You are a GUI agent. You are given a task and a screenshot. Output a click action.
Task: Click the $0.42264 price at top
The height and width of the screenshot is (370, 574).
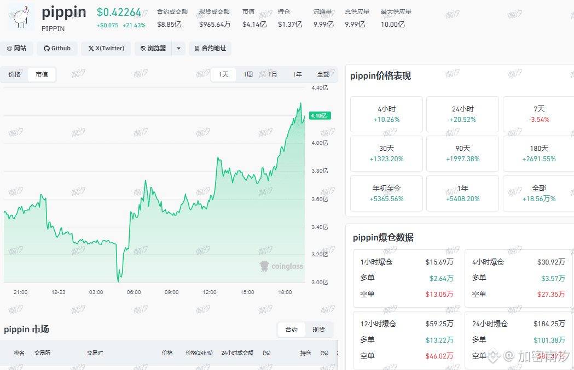(119, 12)
